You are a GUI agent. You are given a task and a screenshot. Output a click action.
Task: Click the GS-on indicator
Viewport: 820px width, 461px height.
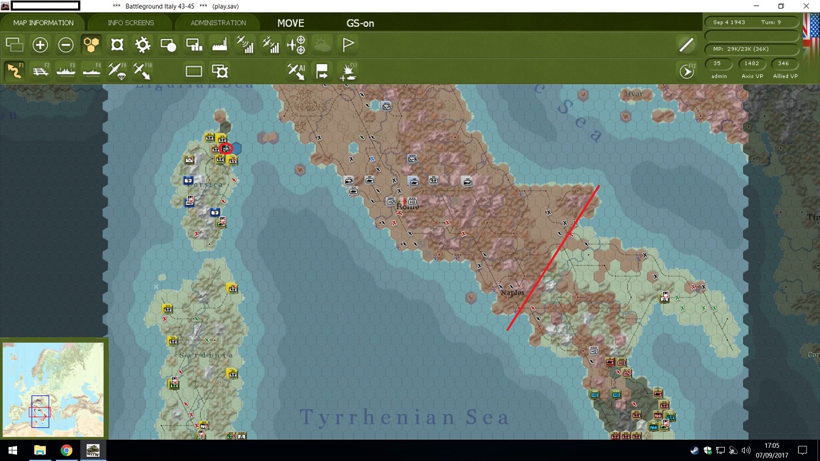point(360,23)
